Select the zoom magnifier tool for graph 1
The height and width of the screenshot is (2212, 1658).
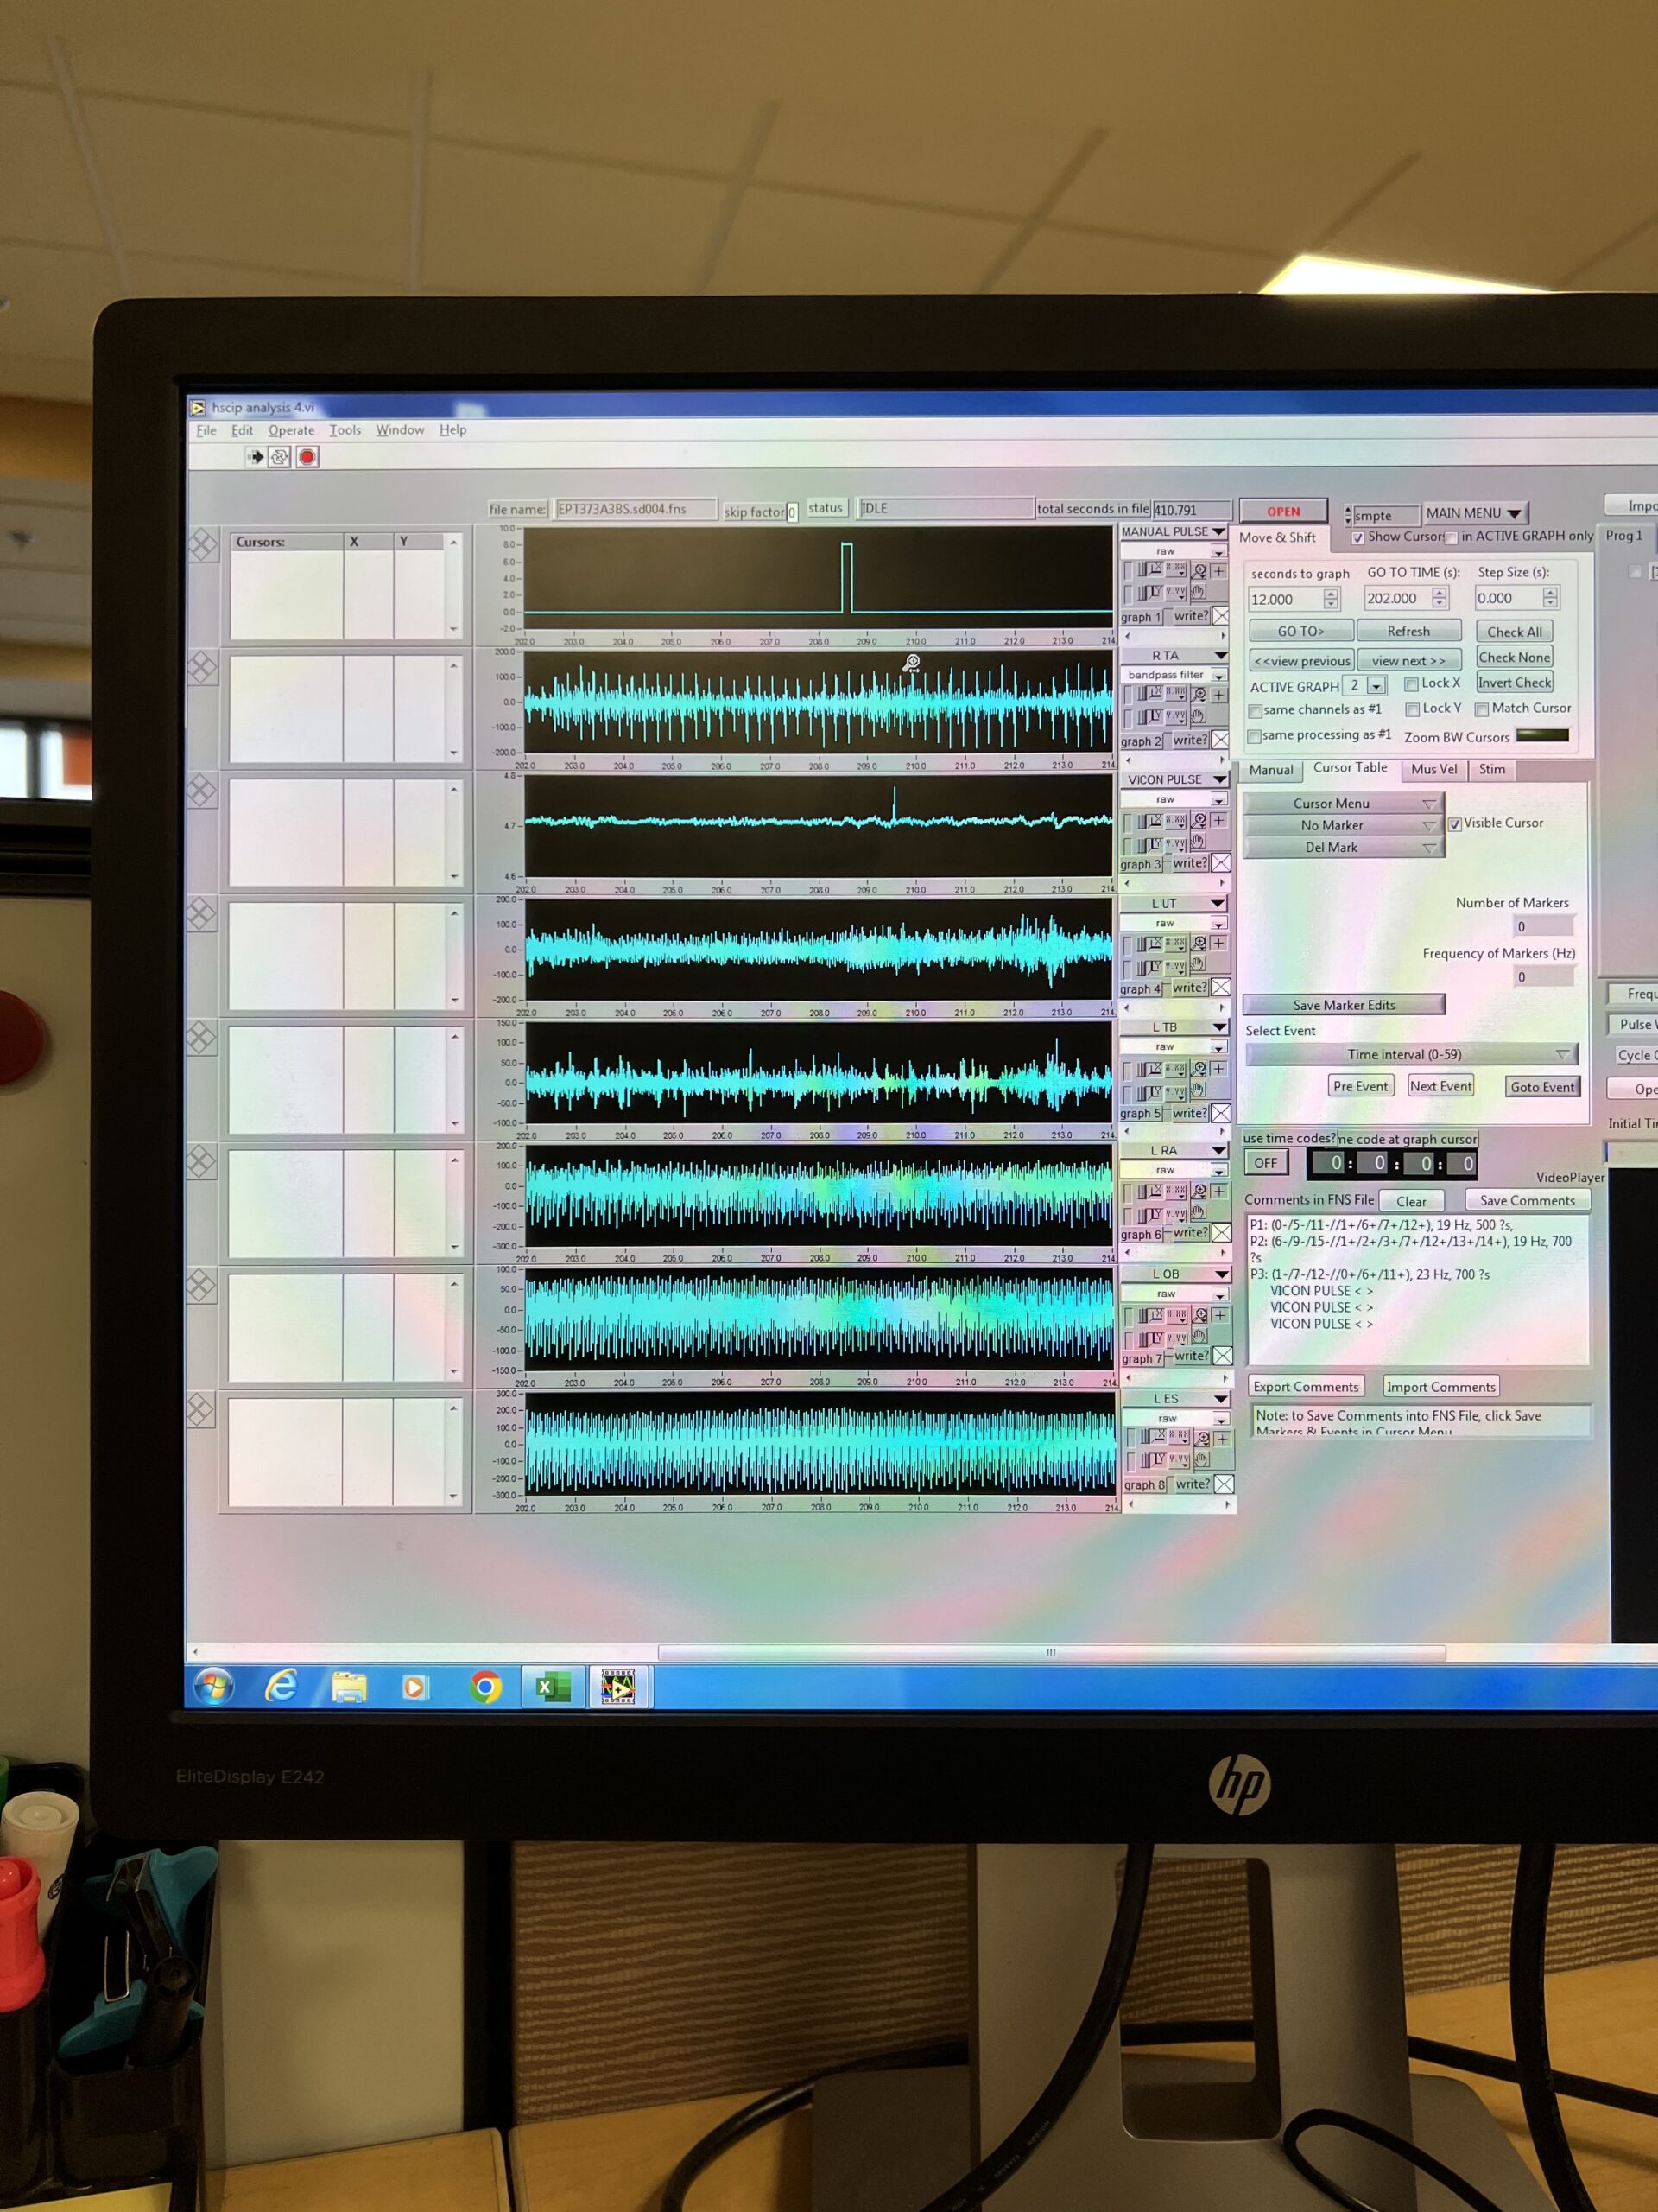pos(1199,571)
